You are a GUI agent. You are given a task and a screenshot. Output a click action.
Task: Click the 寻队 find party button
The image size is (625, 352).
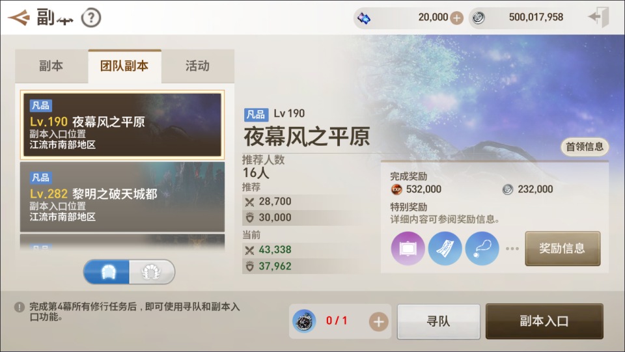pos(438,321)
